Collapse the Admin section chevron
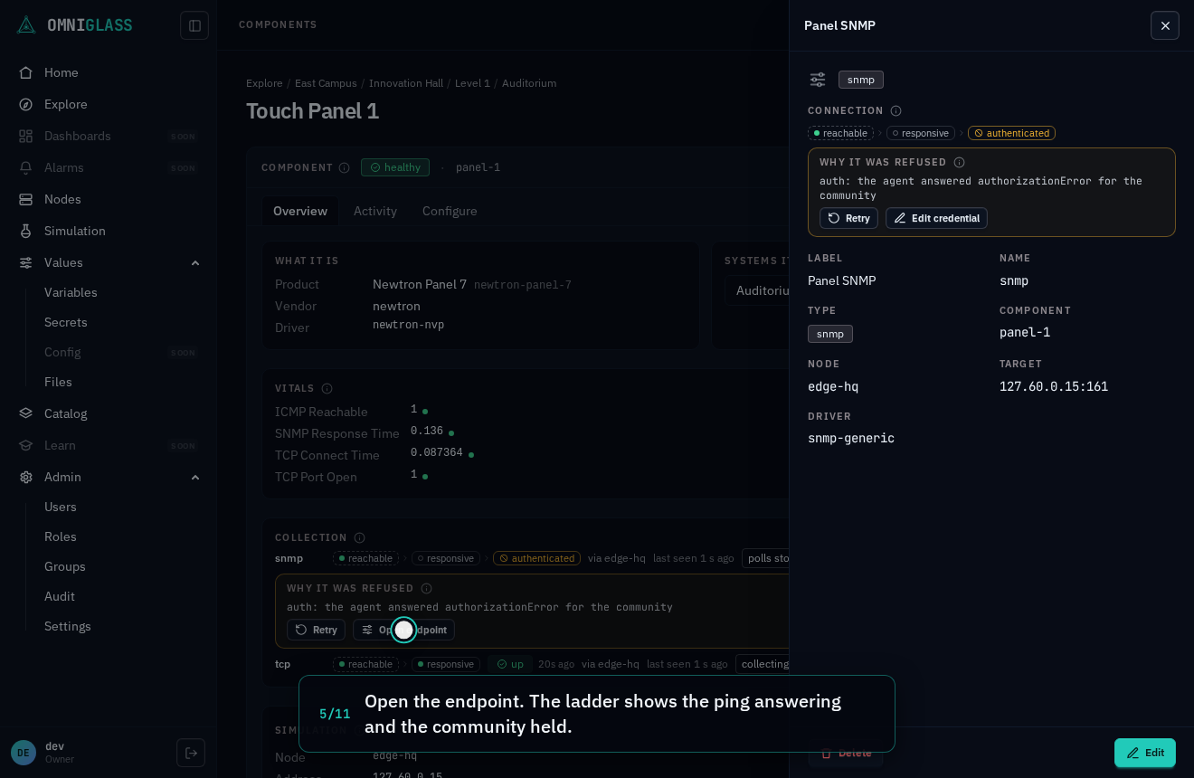The image size is (1194, 778). click(x=195, y=477)
